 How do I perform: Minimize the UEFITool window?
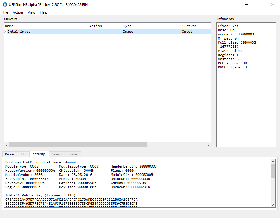click(x=246, y=5)
